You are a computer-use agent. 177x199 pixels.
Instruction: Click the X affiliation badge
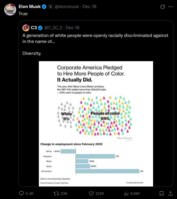point(51,7)
